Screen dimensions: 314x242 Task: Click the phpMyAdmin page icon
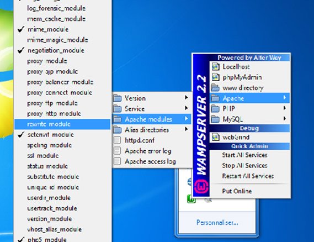[216, 77]
